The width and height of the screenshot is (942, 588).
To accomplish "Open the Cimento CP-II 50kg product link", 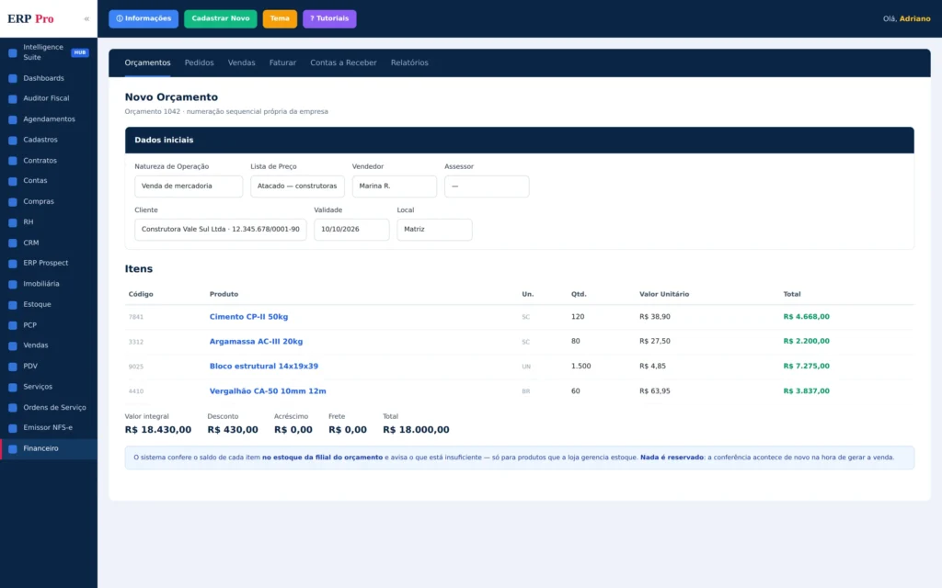I will (x=248, y=317).
